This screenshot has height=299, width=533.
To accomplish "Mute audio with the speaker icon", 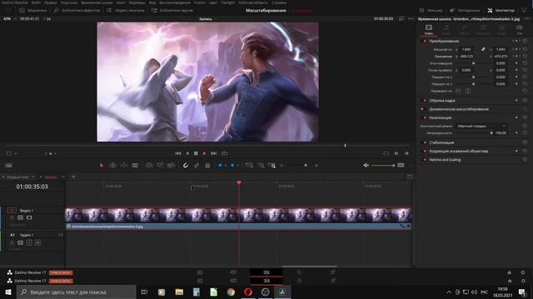I will tap(366, 165).
